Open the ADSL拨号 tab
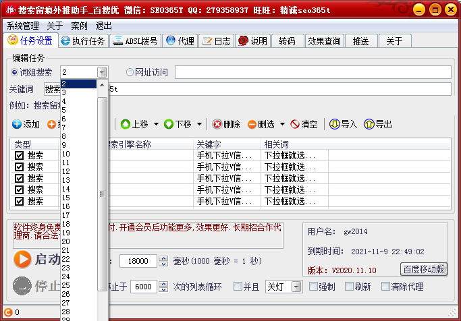 pyautogui.click(x=136, y=41)
